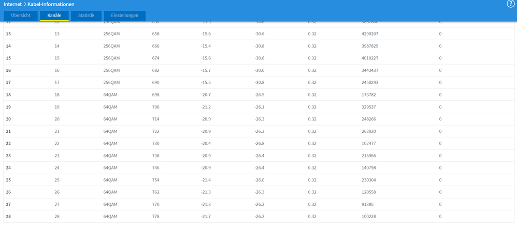
Task: Click frequency 738 in row 23
Action: coord(155,156)
